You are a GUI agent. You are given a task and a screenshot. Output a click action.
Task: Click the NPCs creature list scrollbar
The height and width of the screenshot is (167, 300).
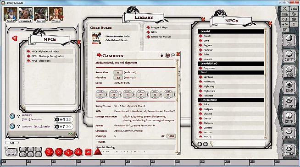coord(266,83)
